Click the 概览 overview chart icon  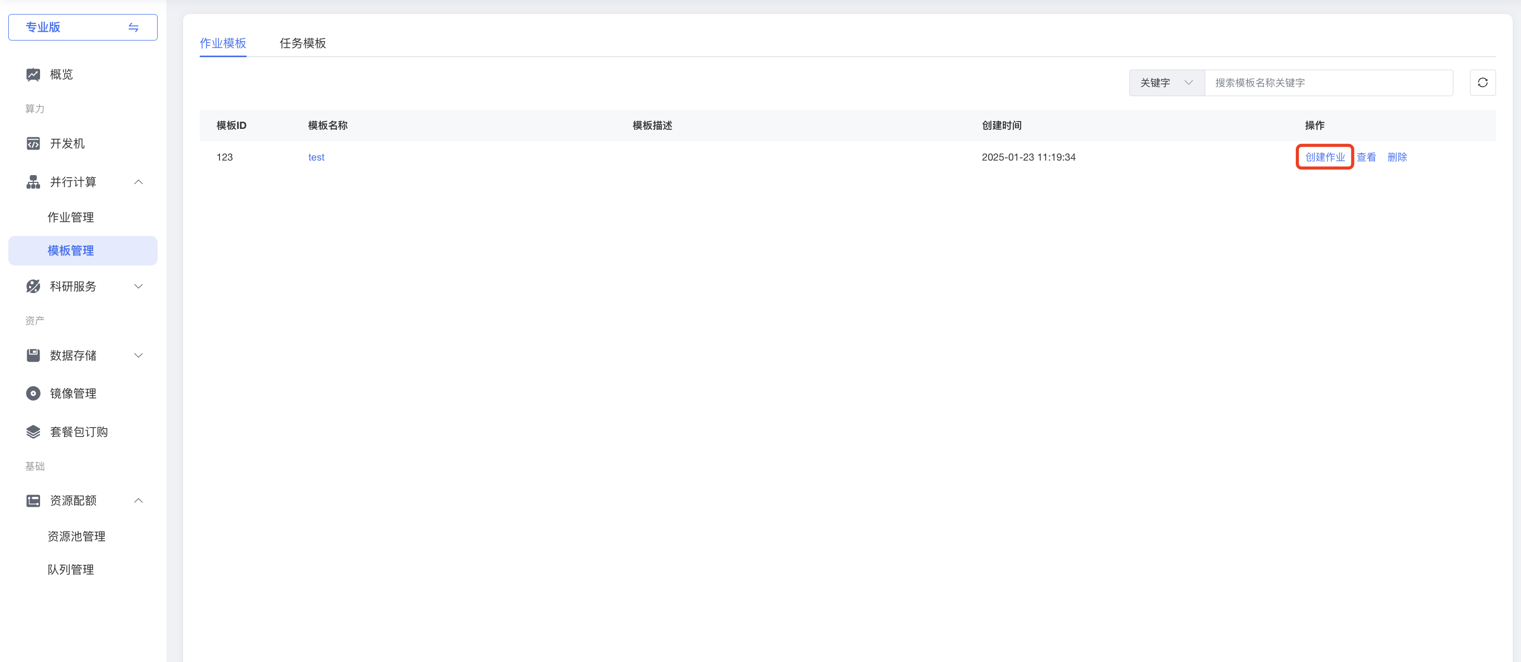coord(33,74)
